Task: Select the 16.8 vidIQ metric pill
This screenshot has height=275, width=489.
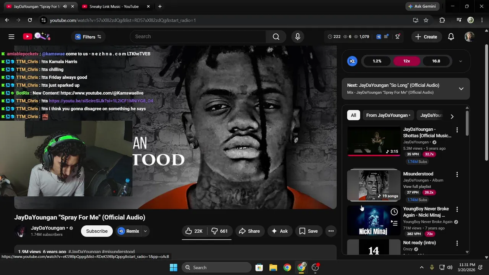Action: coord(436,61)
